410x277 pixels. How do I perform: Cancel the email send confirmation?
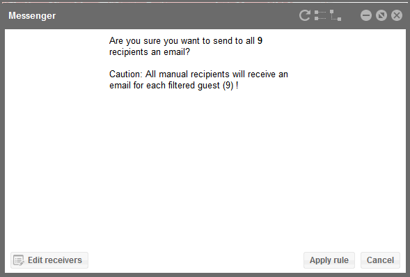[x=380, y=260]
